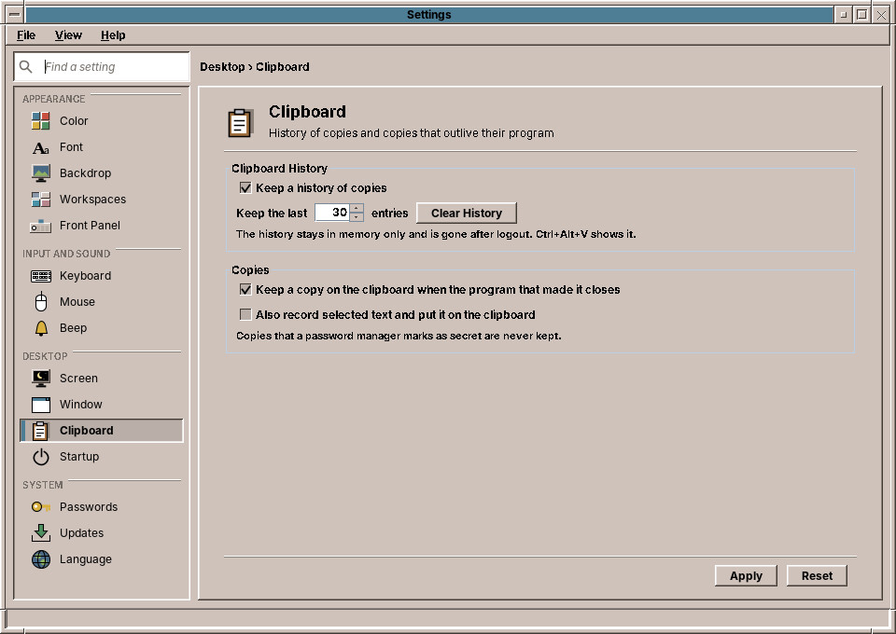Select the Keyboard icon

click(x=40, y=276)
